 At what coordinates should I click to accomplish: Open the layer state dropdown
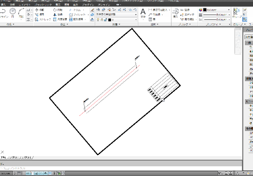point(117,15)
